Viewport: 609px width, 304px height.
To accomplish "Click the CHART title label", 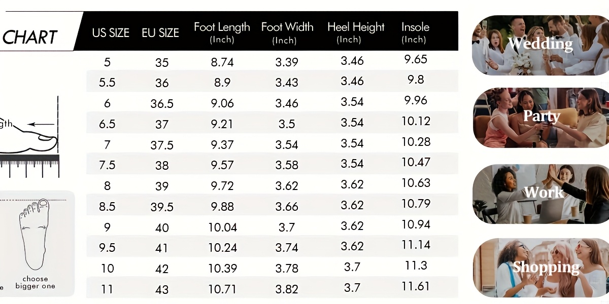I will pyautogui.click(x=29, y=37).
